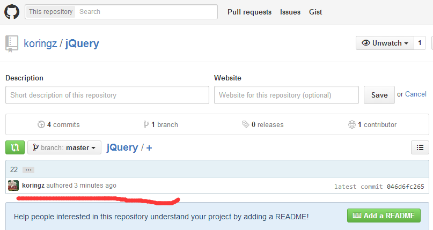Viewport: 433px width, 230px height.
Task: Click koringz avatar thumbnail in commit row
Action: (x=13, y=186)
